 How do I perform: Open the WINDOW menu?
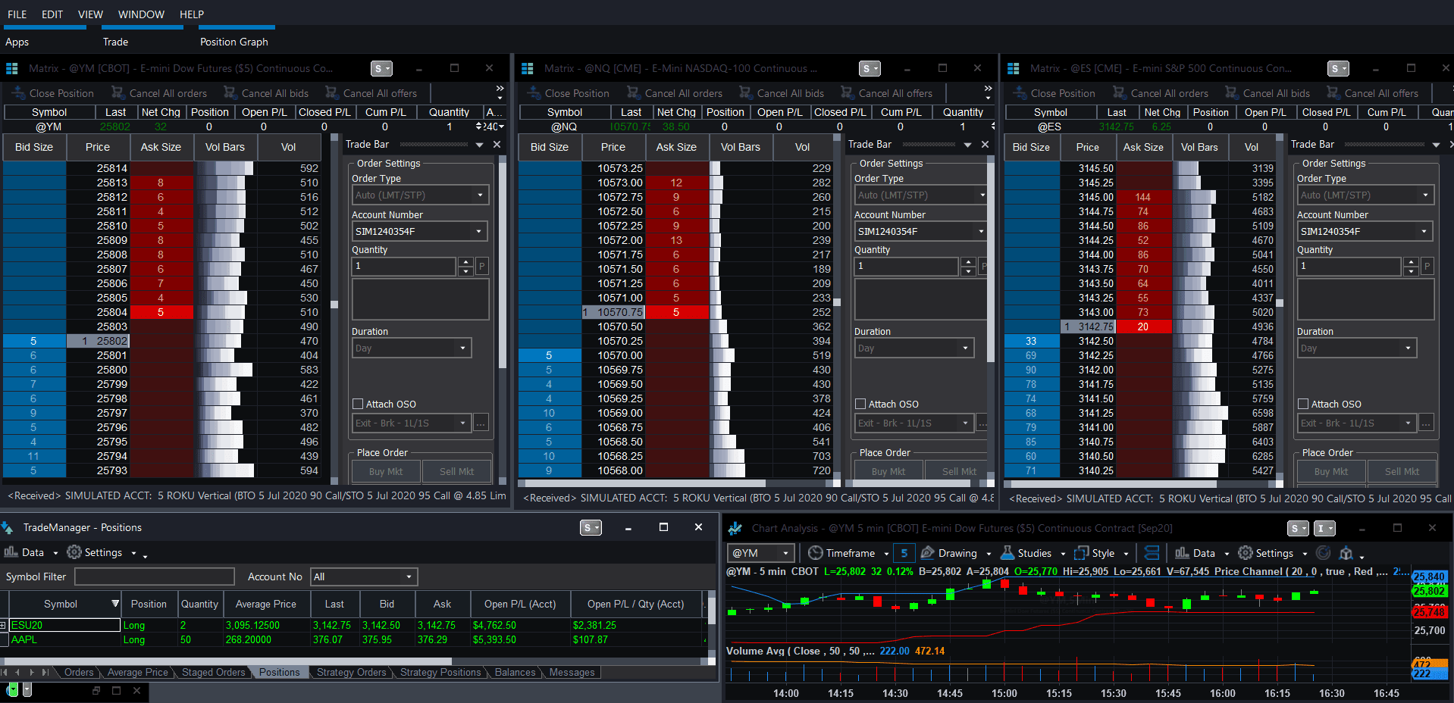click(141, 14)
